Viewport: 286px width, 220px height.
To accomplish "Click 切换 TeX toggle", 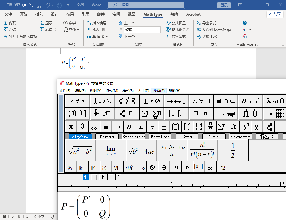I will click(207, 37).
